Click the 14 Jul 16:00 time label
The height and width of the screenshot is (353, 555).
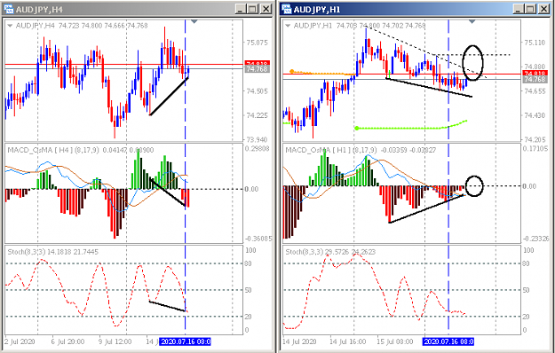click(x=347, y=341)
